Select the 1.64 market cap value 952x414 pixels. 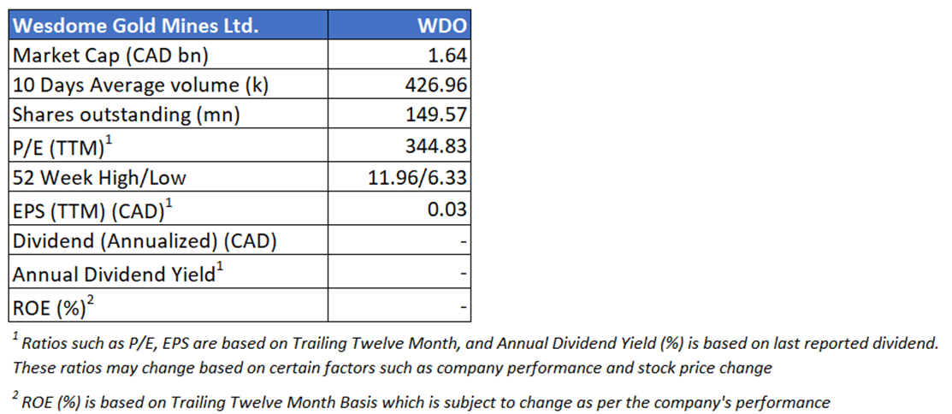tap(448, 56)
